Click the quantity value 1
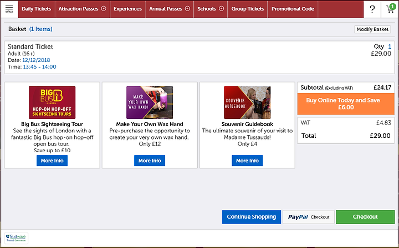The width and height of the screenshot is (399, 248). pyautogui.click(x=390, y=46)
